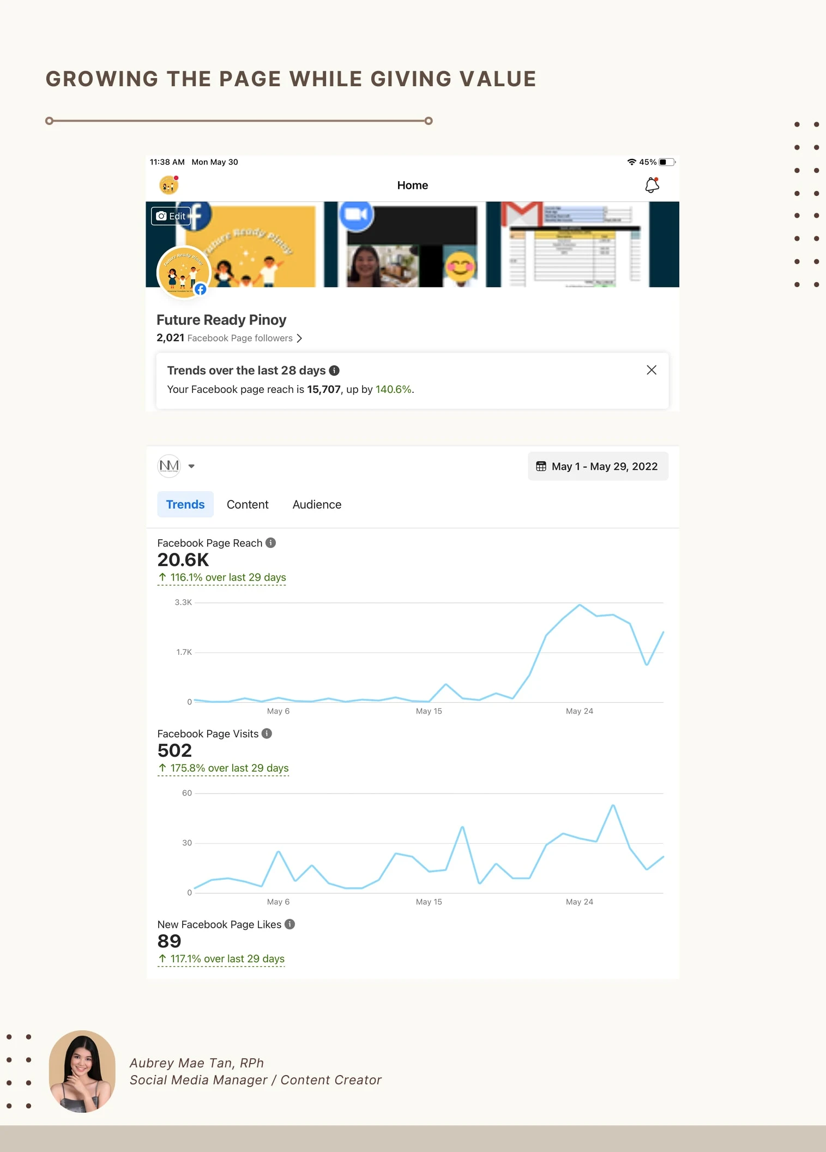The width and height of the screenshot is (826, 1152).
Task: Click the 11:38 AM clock in the status bar
Action: click(167, 162)
